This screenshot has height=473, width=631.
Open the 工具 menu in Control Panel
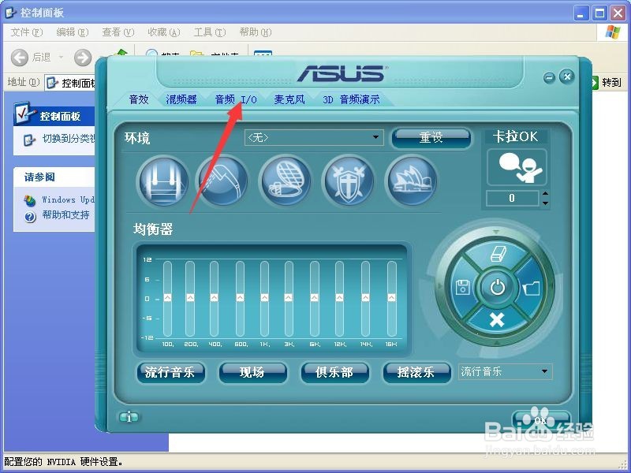(210, 32)
